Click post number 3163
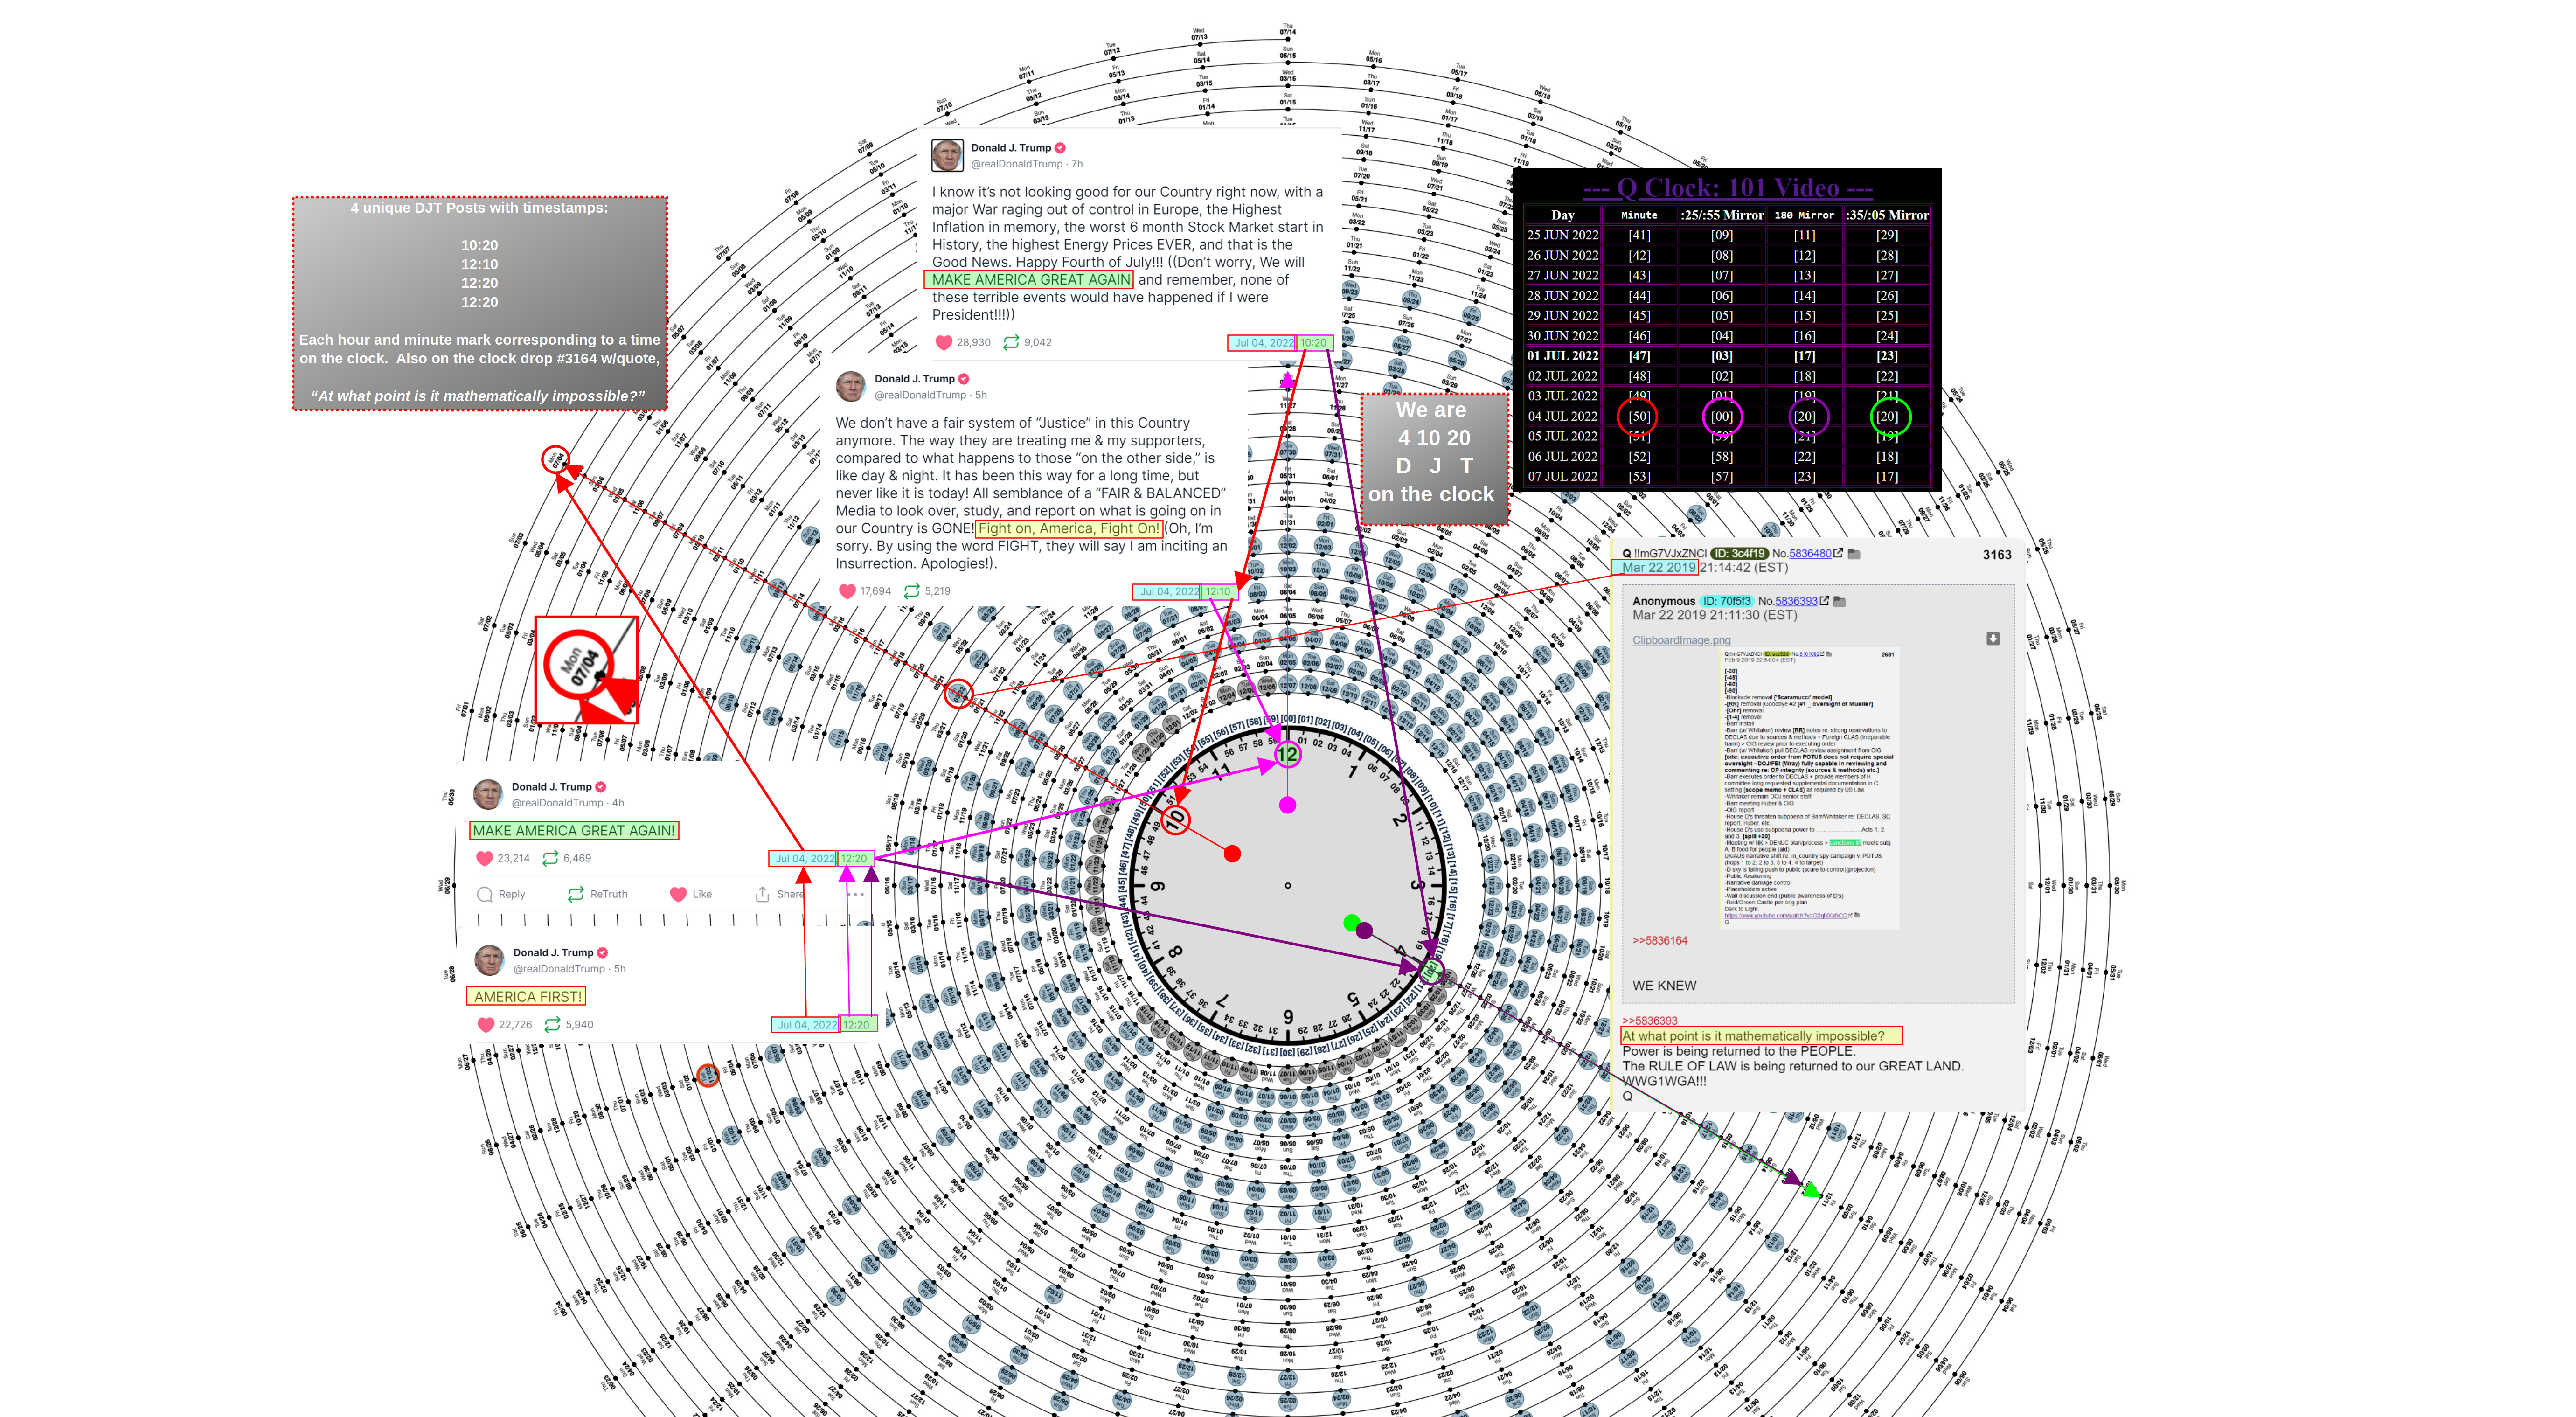This screenshot has height=1417, width=2576. tap(1997, 555)
